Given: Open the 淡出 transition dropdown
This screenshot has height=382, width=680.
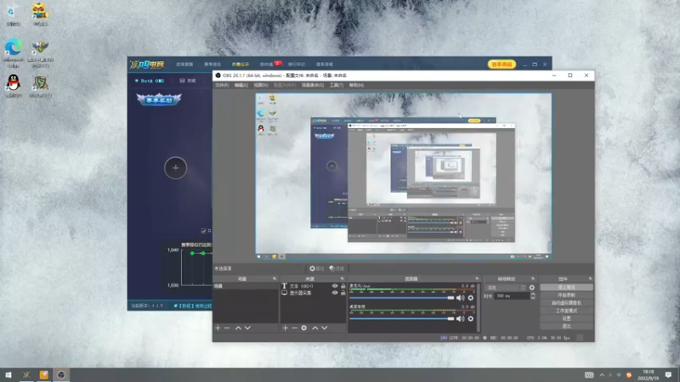Looking at the screenshot, I should (506, 288).
